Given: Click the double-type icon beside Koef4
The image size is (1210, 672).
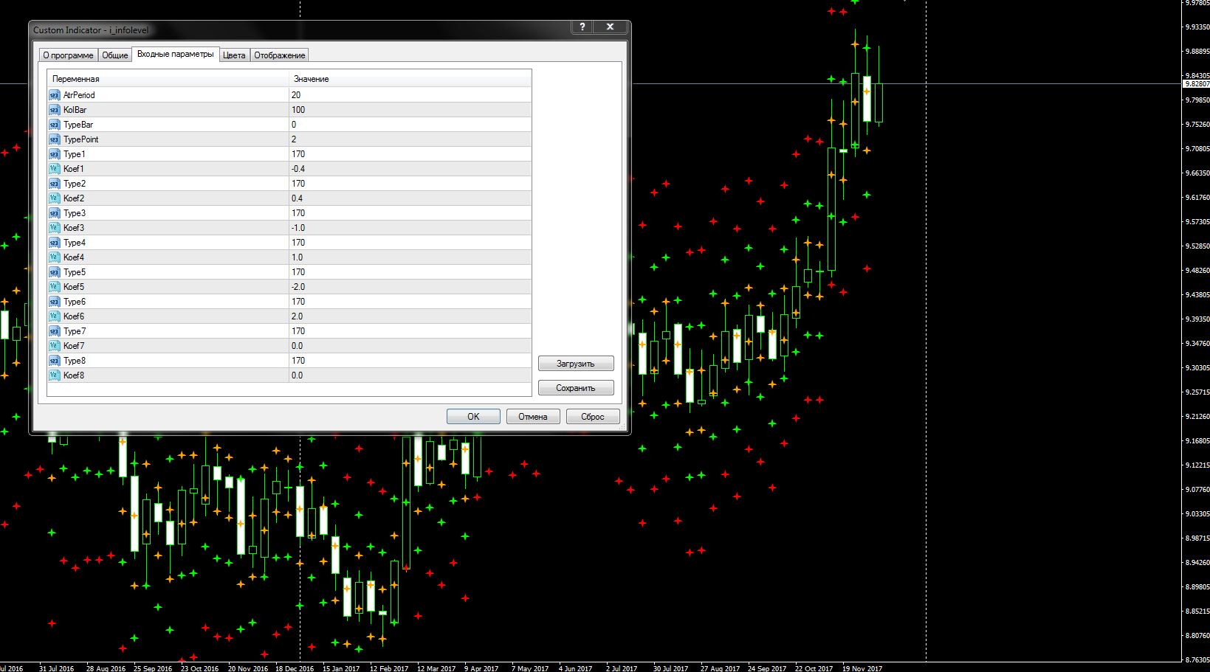Looking at the screenshot, I should [54, 257].
